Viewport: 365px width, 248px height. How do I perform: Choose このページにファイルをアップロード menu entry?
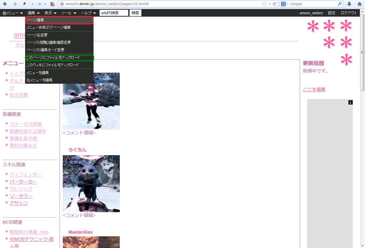point(59,58)
